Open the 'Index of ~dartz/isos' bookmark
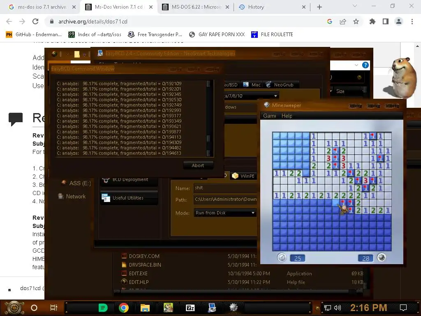The width and height of the screenshot is (421, 316). pos(95,35)
